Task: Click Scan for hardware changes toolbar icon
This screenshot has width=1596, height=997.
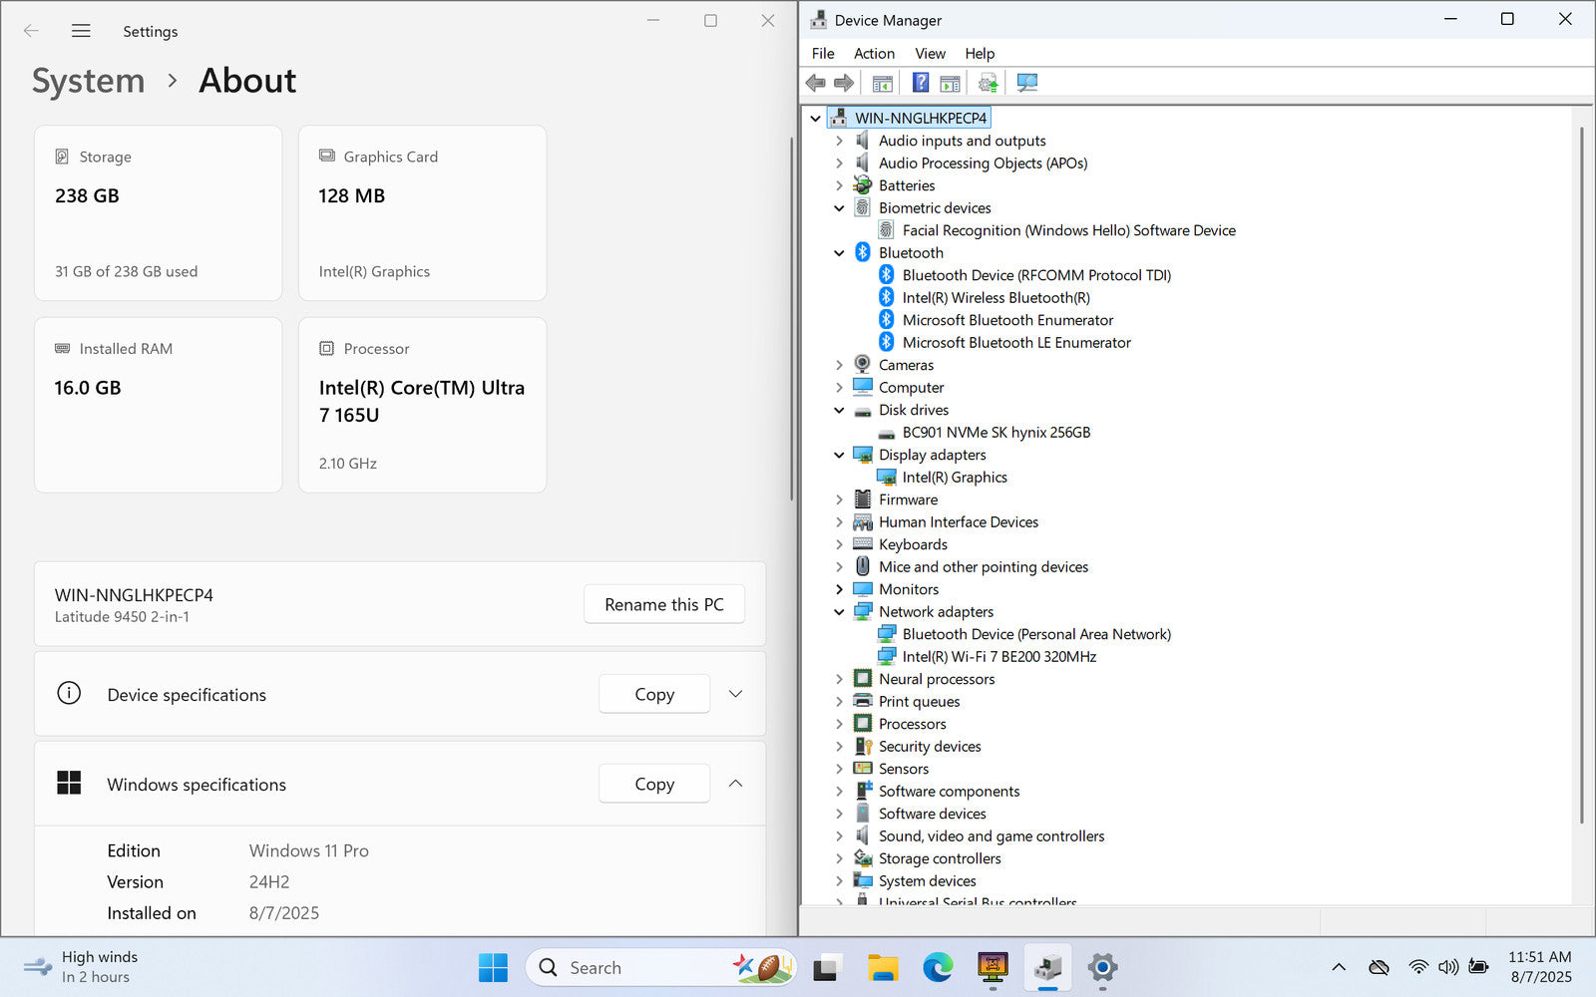Action: [1026, 83]
